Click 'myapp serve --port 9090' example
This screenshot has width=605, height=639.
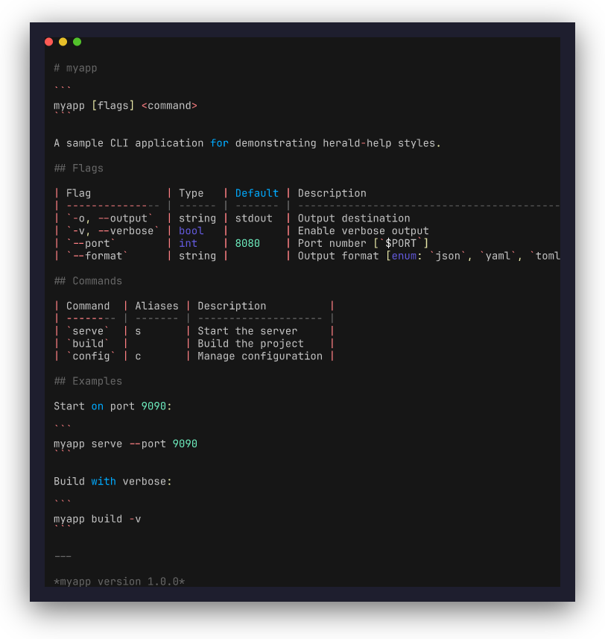click(x=125, y=444)
